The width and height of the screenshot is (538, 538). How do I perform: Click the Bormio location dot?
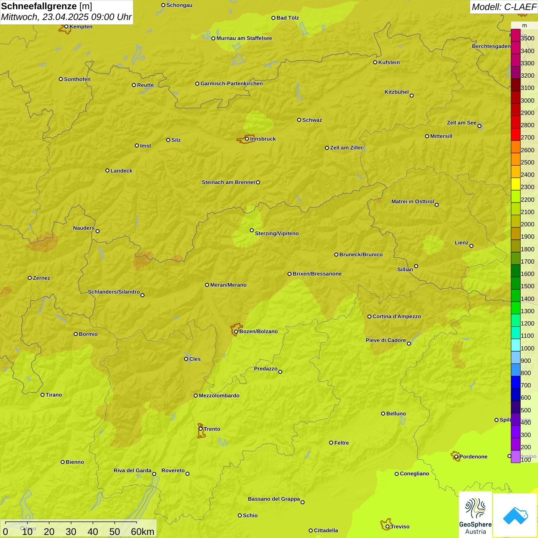click(x=76, y=334)
